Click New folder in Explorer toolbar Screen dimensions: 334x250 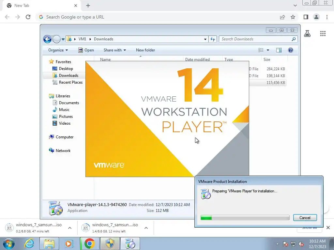point(145,50)
